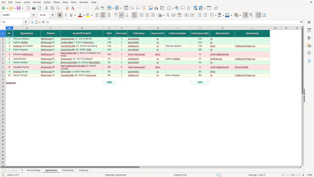The image size is (314, 177).
Task: Click the 100% zoom level in the status bar
Action: (x=310, y=175)
